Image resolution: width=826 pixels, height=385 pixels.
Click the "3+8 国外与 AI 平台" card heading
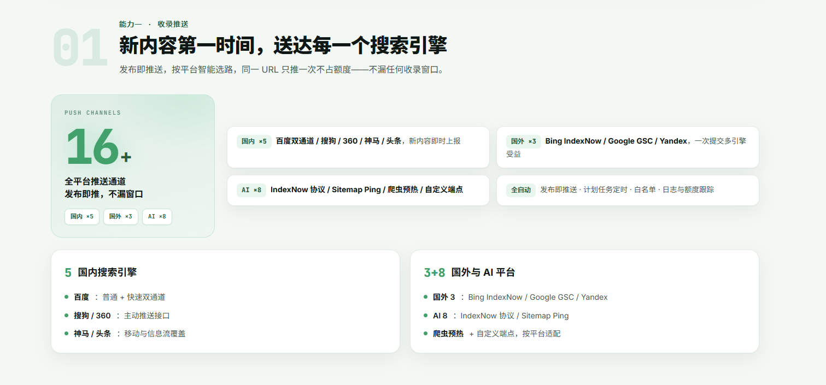click(x=470, y=273)
